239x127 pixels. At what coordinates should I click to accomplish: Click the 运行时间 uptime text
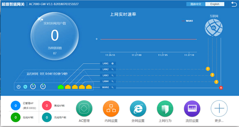coord(47,74)
